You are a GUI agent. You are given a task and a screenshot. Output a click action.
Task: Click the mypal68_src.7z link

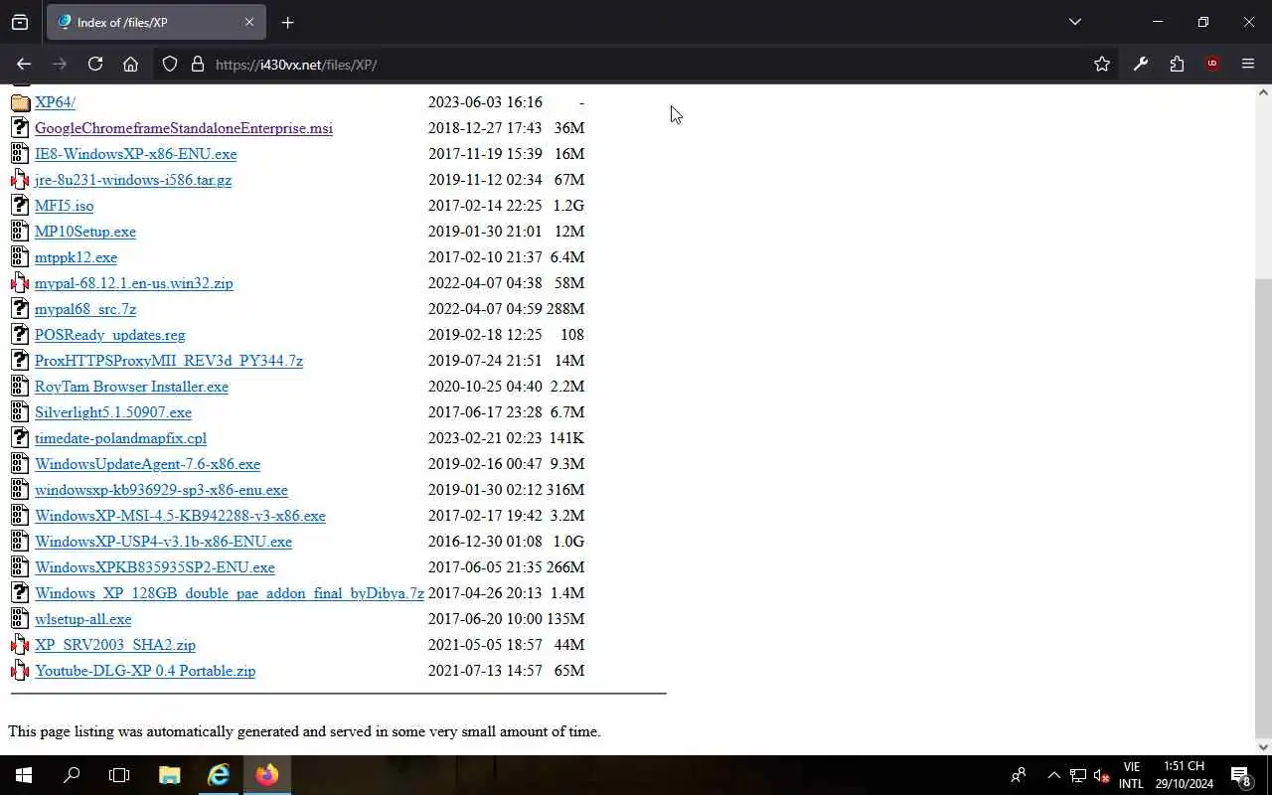85,309
